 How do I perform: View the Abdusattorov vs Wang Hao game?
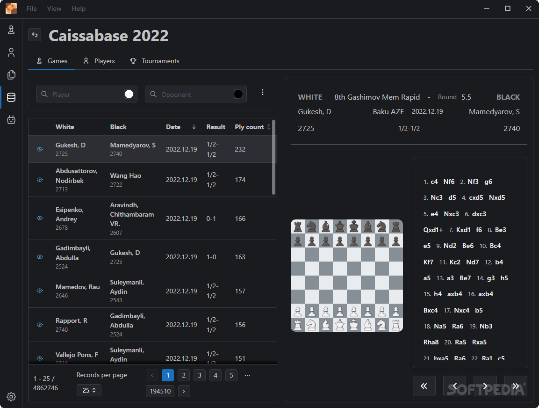tap(40, 180)
